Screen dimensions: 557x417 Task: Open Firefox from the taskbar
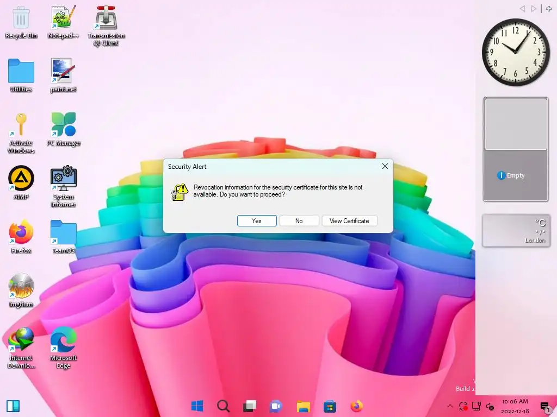pyautogui.click(x=356, y=405)
